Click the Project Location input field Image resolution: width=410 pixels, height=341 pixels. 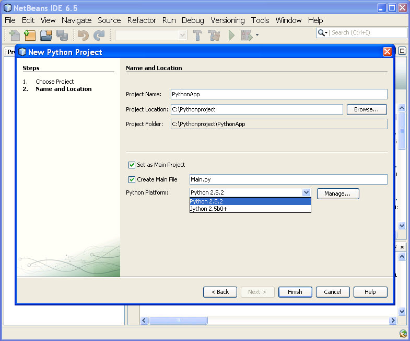coord(257,109)
